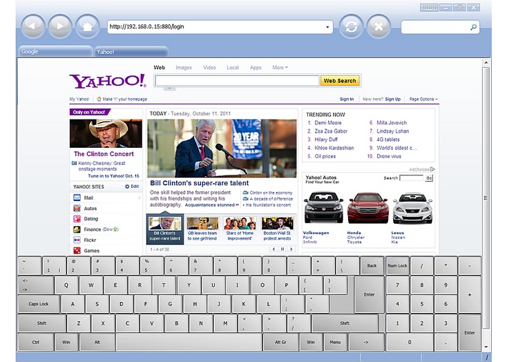The height and width of the screenshot is (362, 507).
Task: Switch to the Yahoo! tab
Action: pyautogui.click(x=131, y=52)
